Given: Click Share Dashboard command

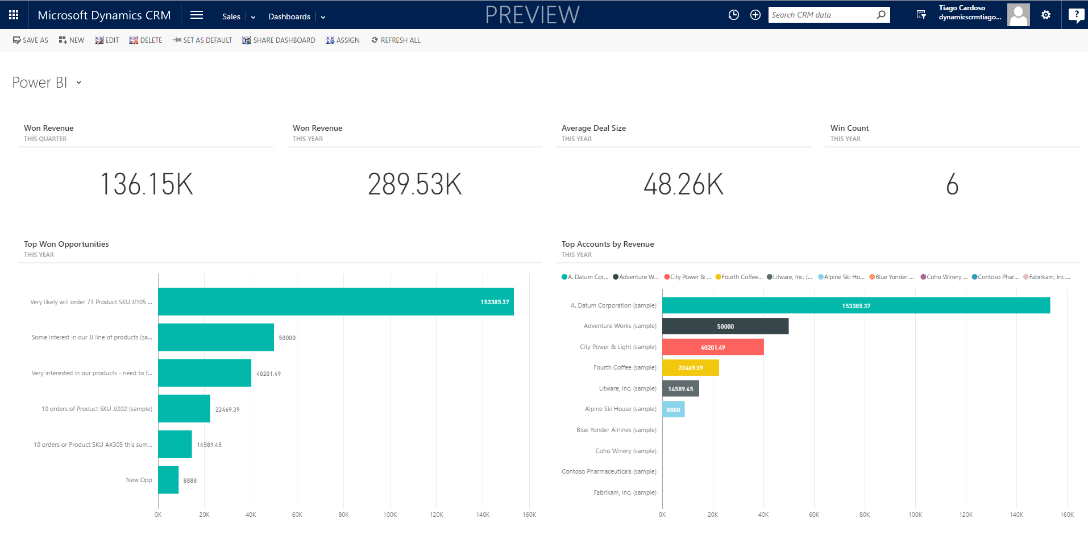Looking at the screenshot, I should tap(279, 40).
